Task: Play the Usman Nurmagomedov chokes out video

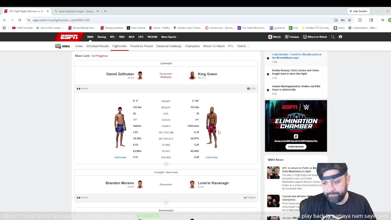Action: (268, 90)
